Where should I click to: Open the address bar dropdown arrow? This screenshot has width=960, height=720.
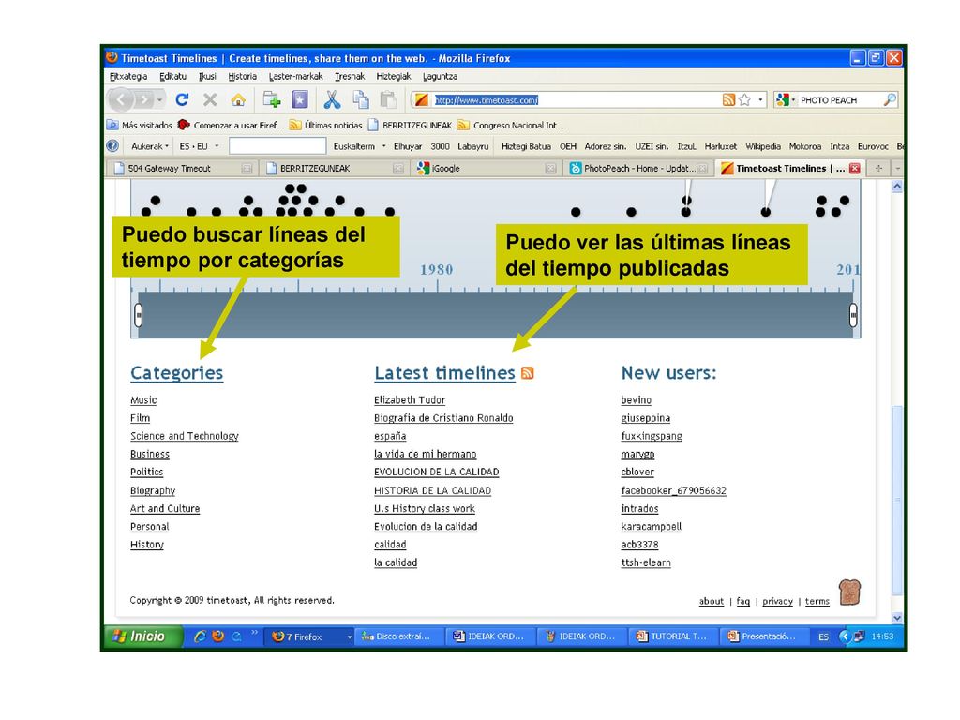(x=760, y=99)
